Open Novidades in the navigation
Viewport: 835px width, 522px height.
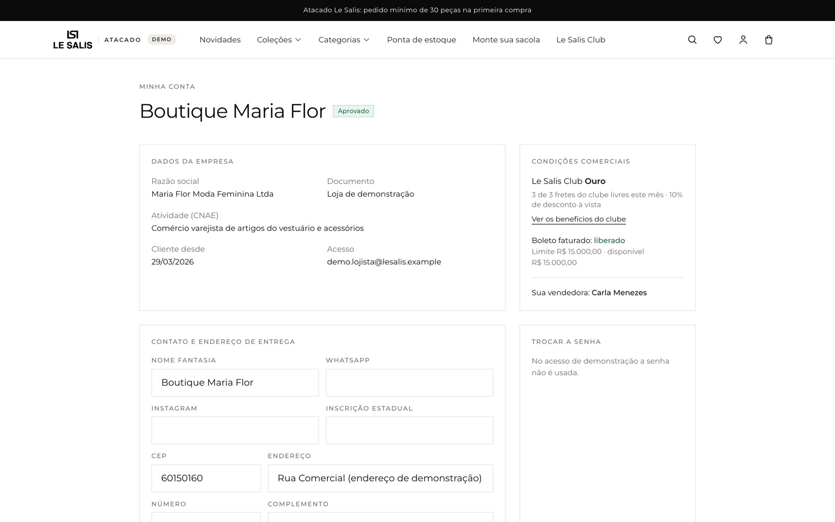tap(220, 40)
